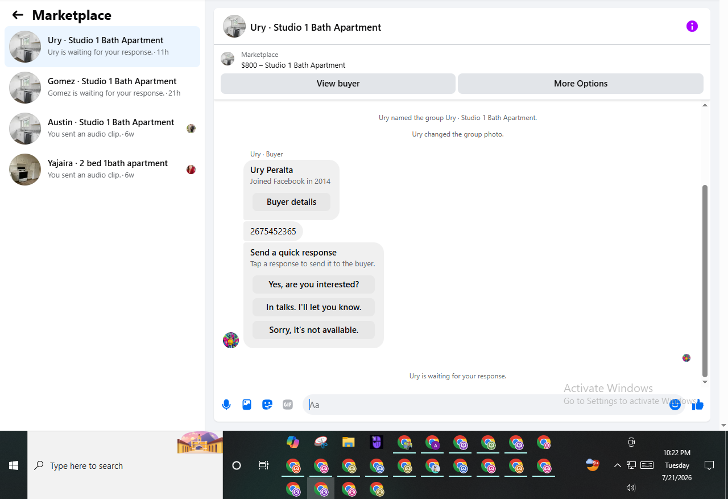Image resolution: width=728 pixels, height=499 pixels.
Task: Click the Type here to search box
Action: (x=125, y=465)
